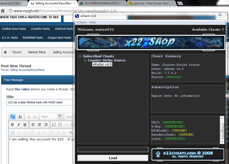Center align text in the message editor
The image size is (229, 164).
40,125
